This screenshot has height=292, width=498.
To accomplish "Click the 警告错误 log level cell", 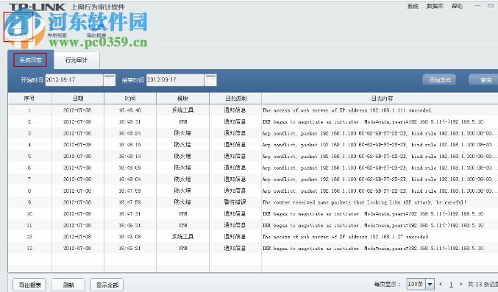I will click(235, 202).
